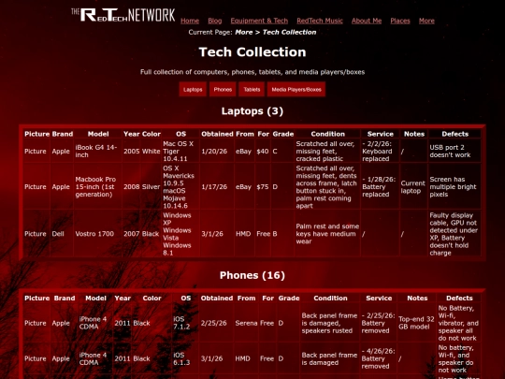Jump to Media Players/Boxes section
505x379 pixels.
296,89
